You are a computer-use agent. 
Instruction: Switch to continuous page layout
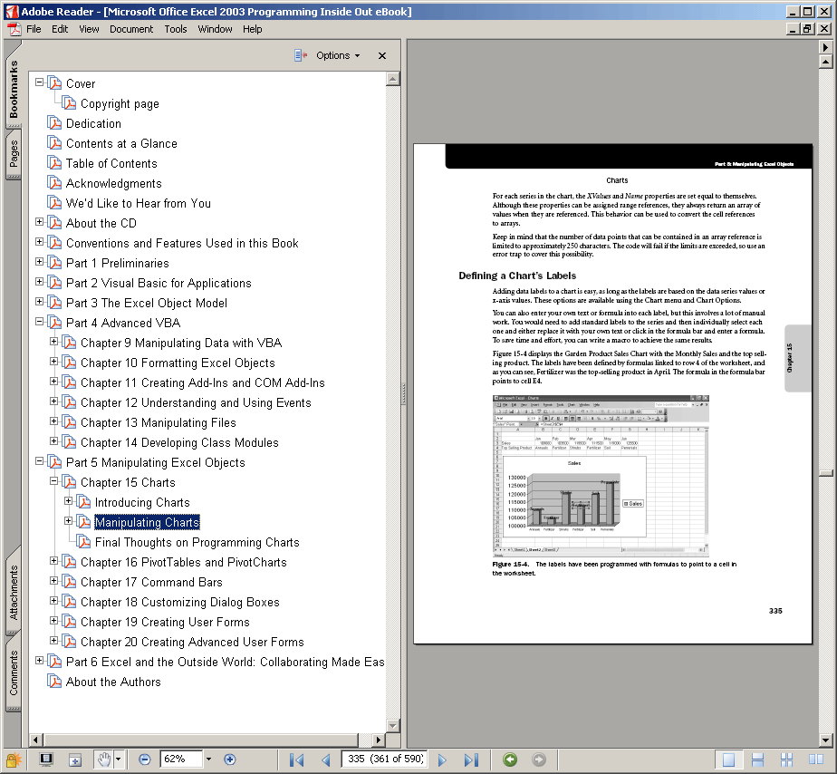tap(757, 759)
